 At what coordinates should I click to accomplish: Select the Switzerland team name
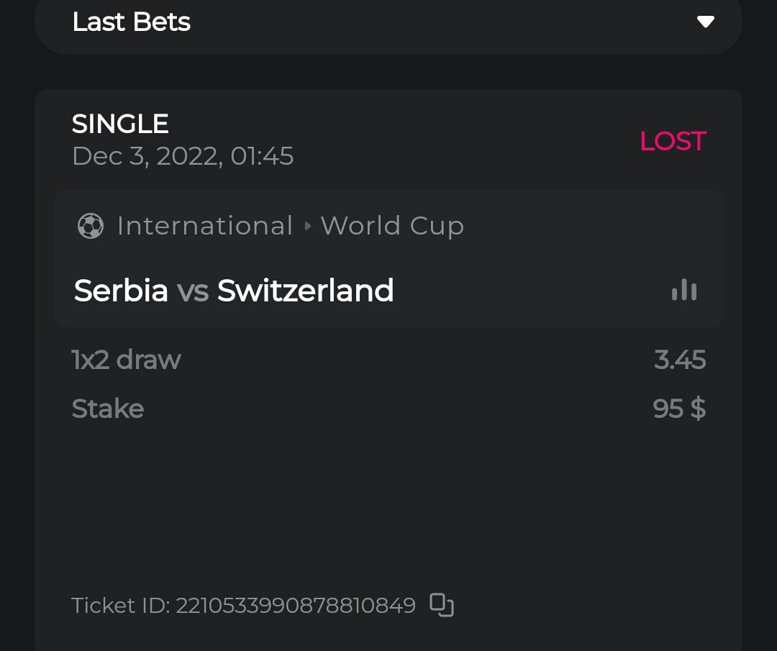tap(305, 291)
